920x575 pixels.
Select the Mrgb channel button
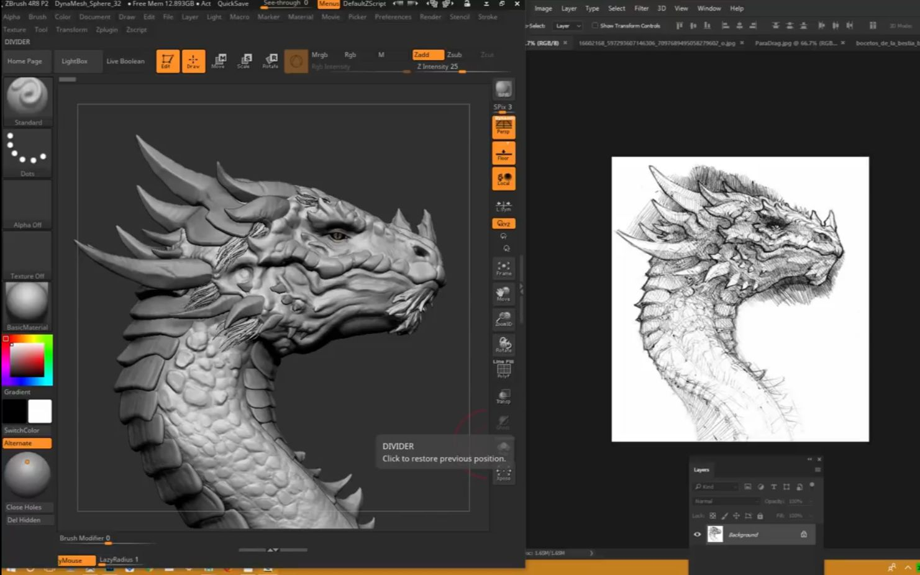[319, 55]
